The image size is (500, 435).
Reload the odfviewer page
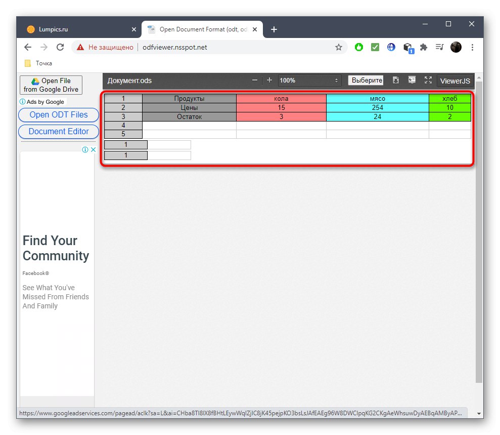point(60,47)
